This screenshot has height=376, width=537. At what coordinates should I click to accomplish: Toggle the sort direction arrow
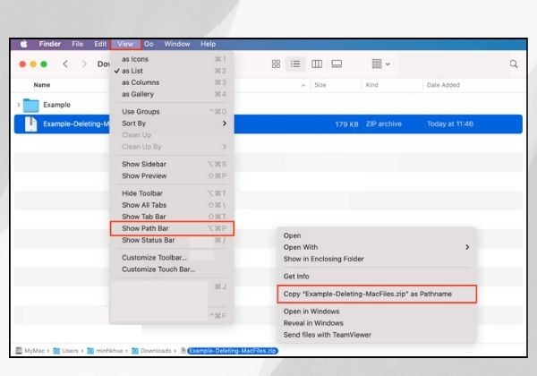[x=303, y=85]
